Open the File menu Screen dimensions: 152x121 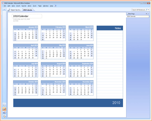(5, 6)
